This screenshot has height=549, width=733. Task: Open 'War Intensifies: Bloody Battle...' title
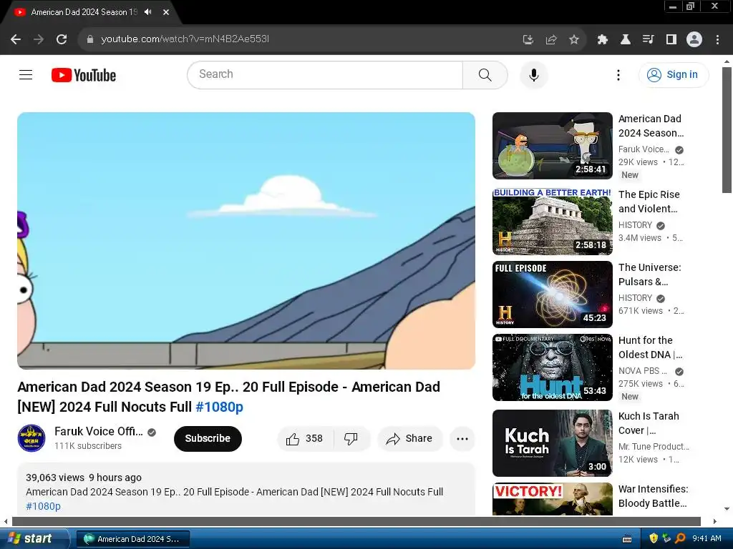click(x=653, y=496)
